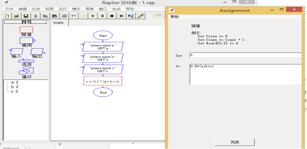Print the flowchart with the printer icon
Viewport: 307px width, 149px height.
64,16
